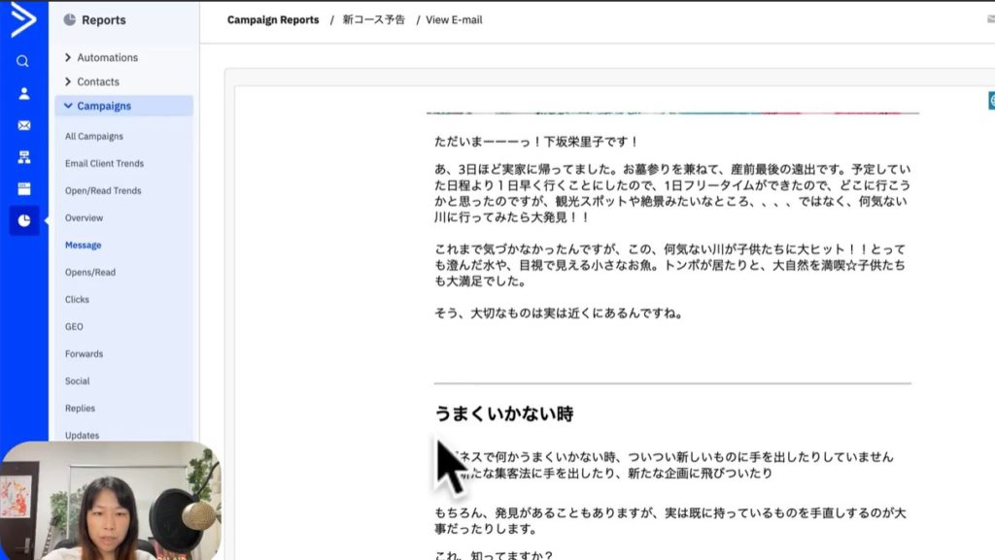Screen dimensions: 995x560
Task: Open Campaigns via the envelope icon
Action: [x=23, y=126]
